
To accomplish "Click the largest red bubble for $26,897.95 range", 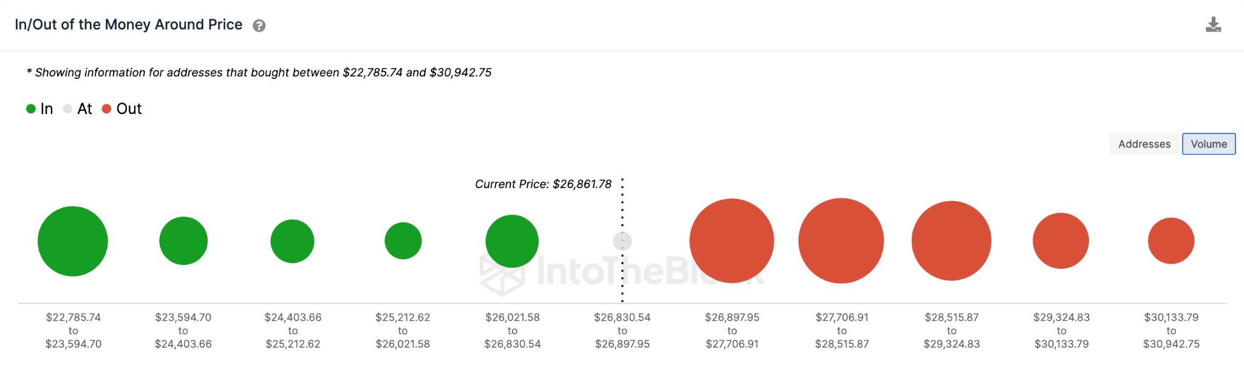I will coord(731,241).
